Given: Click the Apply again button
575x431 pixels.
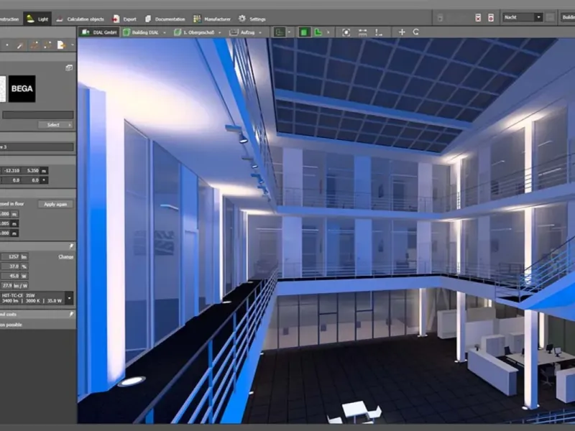Looking at the screenshot, I should pyautogui.click(x=55, y=204).
